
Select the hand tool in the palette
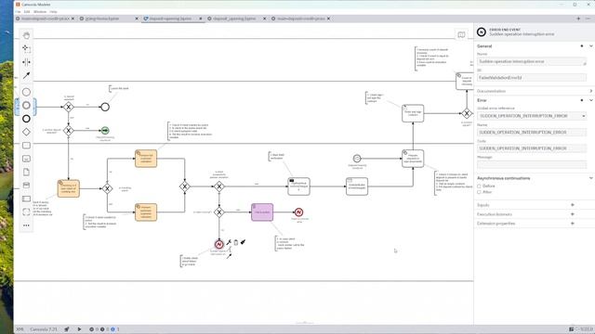[26, 35]
